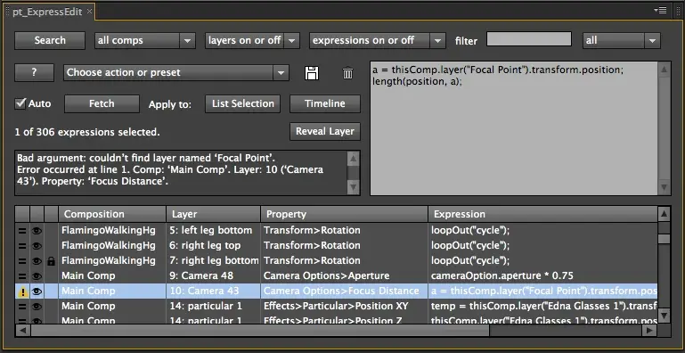Expand the 'Choose action or preset' dropdown
Image resolution: width=685 pixels, height=353 pixels.
pyautogui.click(x=176, y=72)
